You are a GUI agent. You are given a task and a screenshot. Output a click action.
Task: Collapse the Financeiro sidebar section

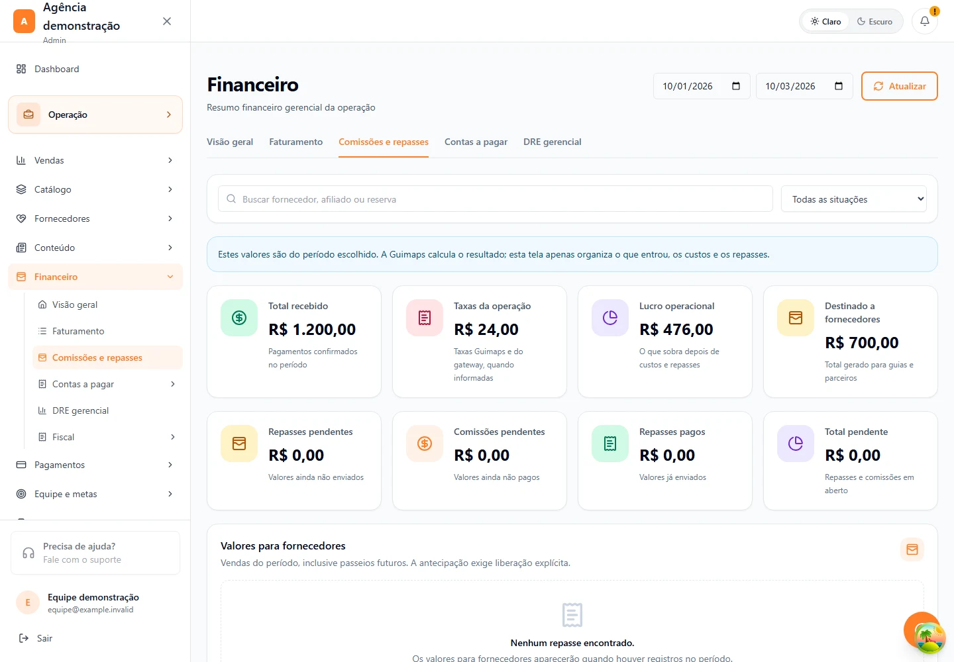click(95, 277)
